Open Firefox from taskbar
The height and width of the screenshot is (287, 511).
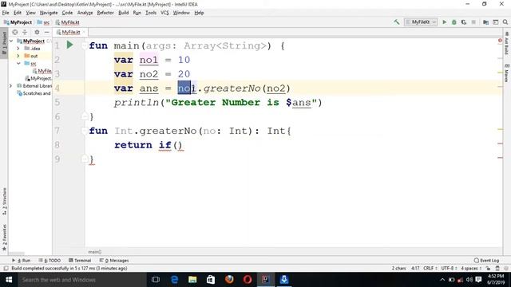tap(229, 280)
